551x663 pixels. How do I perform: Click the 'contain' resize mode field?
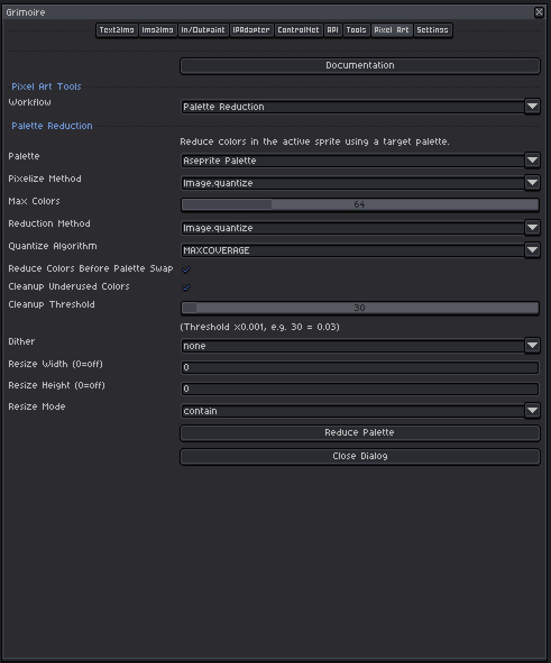[353, 411]
